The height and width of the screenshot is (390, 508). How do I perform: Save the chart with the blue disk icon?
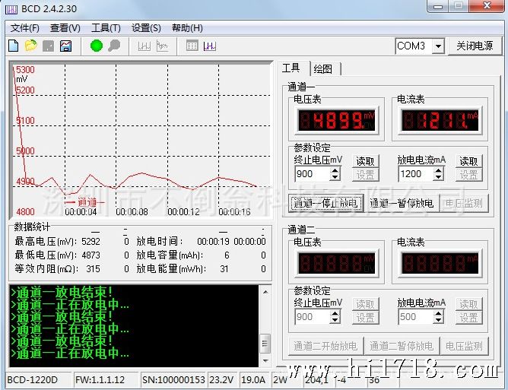(65, 46)
